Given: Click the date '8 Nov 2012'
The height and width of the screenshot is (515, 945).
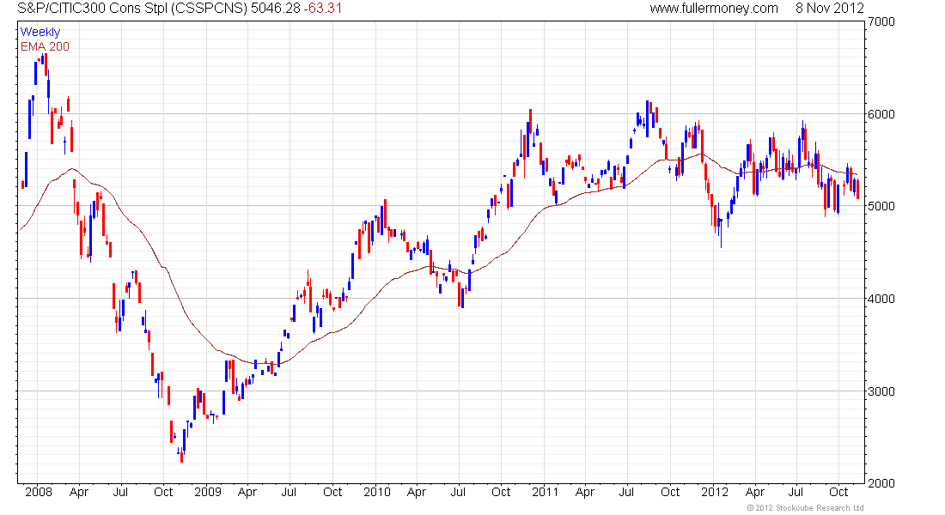Looking at the screenshot, I should pos(830,9).
